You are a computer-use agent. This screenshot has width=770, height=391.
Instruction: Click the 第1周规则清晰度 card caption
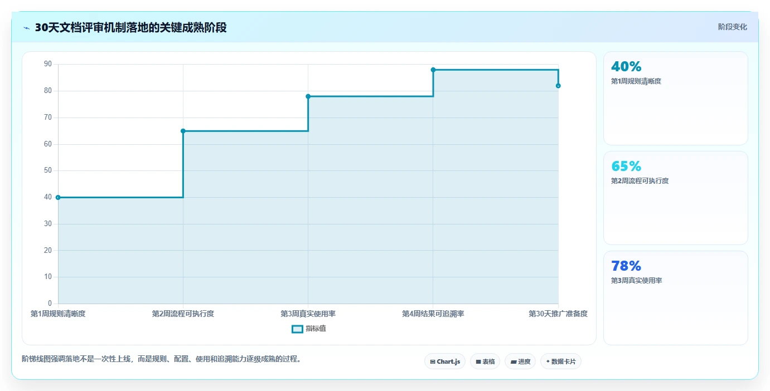pyautogui.click(x=636, y=81)
